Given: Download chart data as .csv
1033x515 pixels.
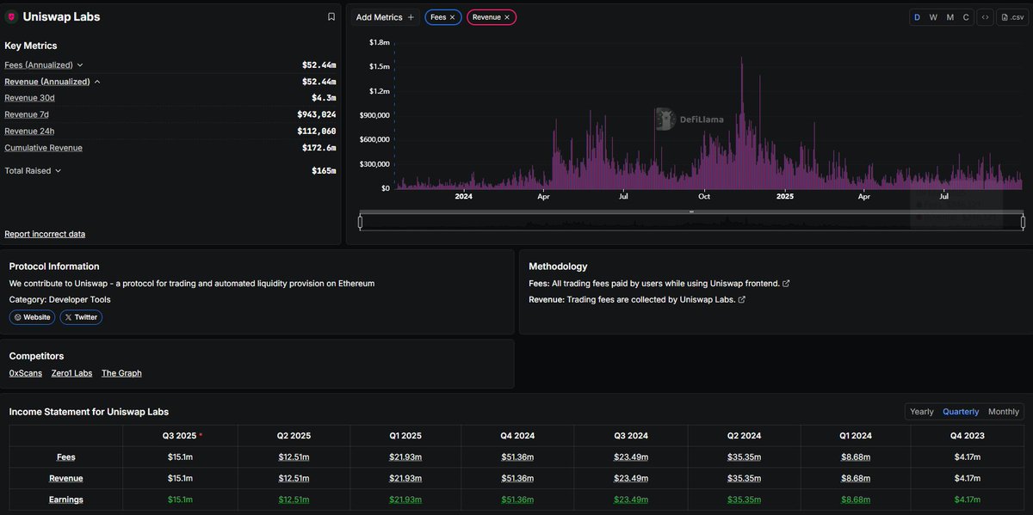Looking at the screenshot, I should click(x=1011, y=17).
